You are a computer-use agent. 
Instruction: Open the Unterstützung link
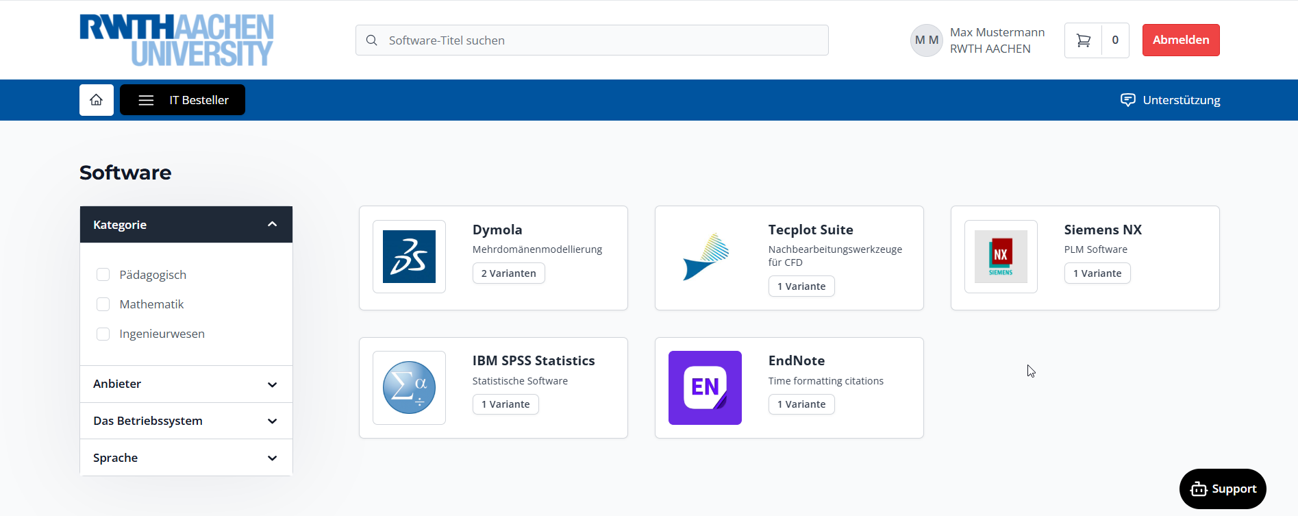tap(1170, 100)
